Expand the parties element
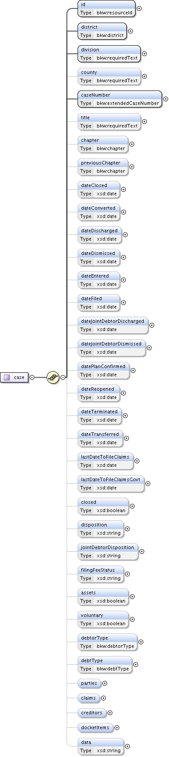Screen dimensions: 169x757 (x=105, y=683)
